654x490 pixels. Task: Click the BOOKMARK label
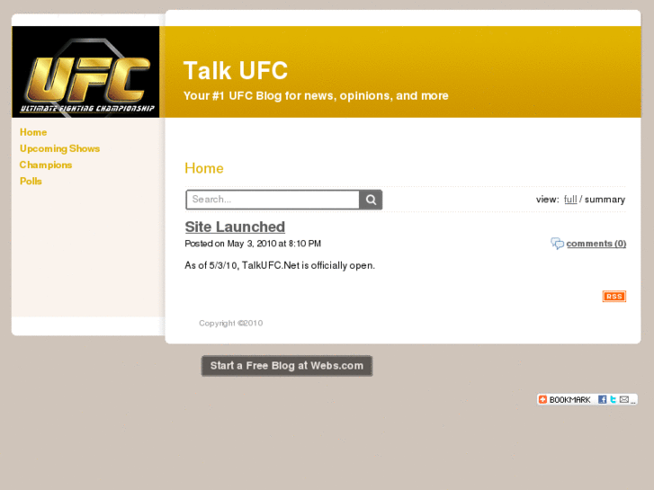pyautogui.click(x=569, y=399)
